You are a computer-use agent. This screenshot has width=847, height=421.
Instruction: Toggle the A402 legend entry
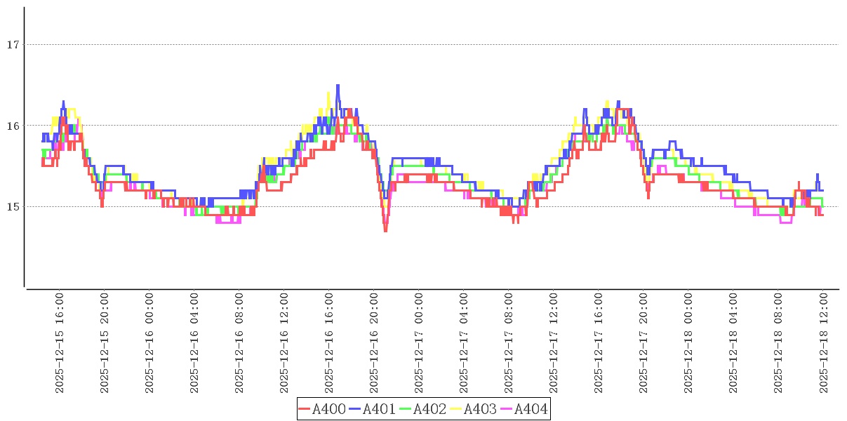click(430, 409)
